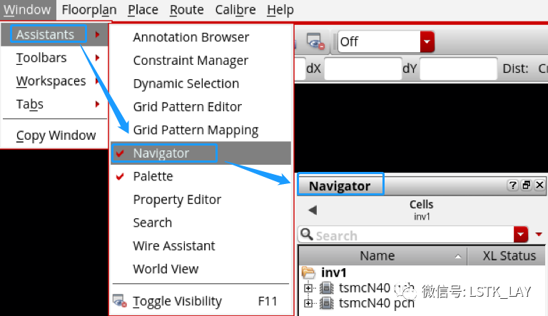Open the Tabs submenu
548x316 pixels.
(x=54, y=104)
